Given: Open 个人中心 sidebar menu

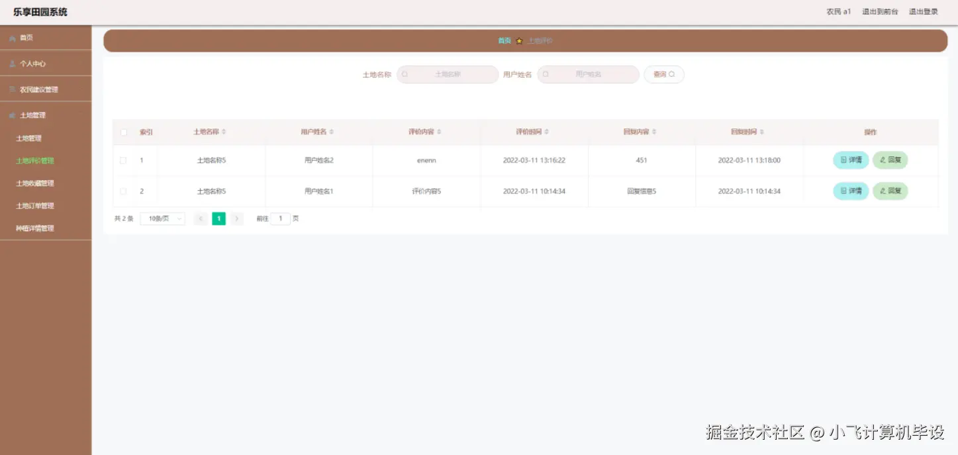Looking at the screenshot, I should (46, 64).
